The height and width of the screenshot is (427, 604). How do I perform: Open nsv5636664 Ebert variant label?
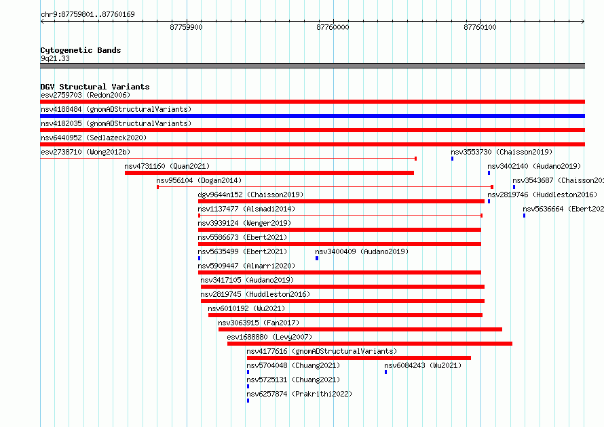pos(563,209)
